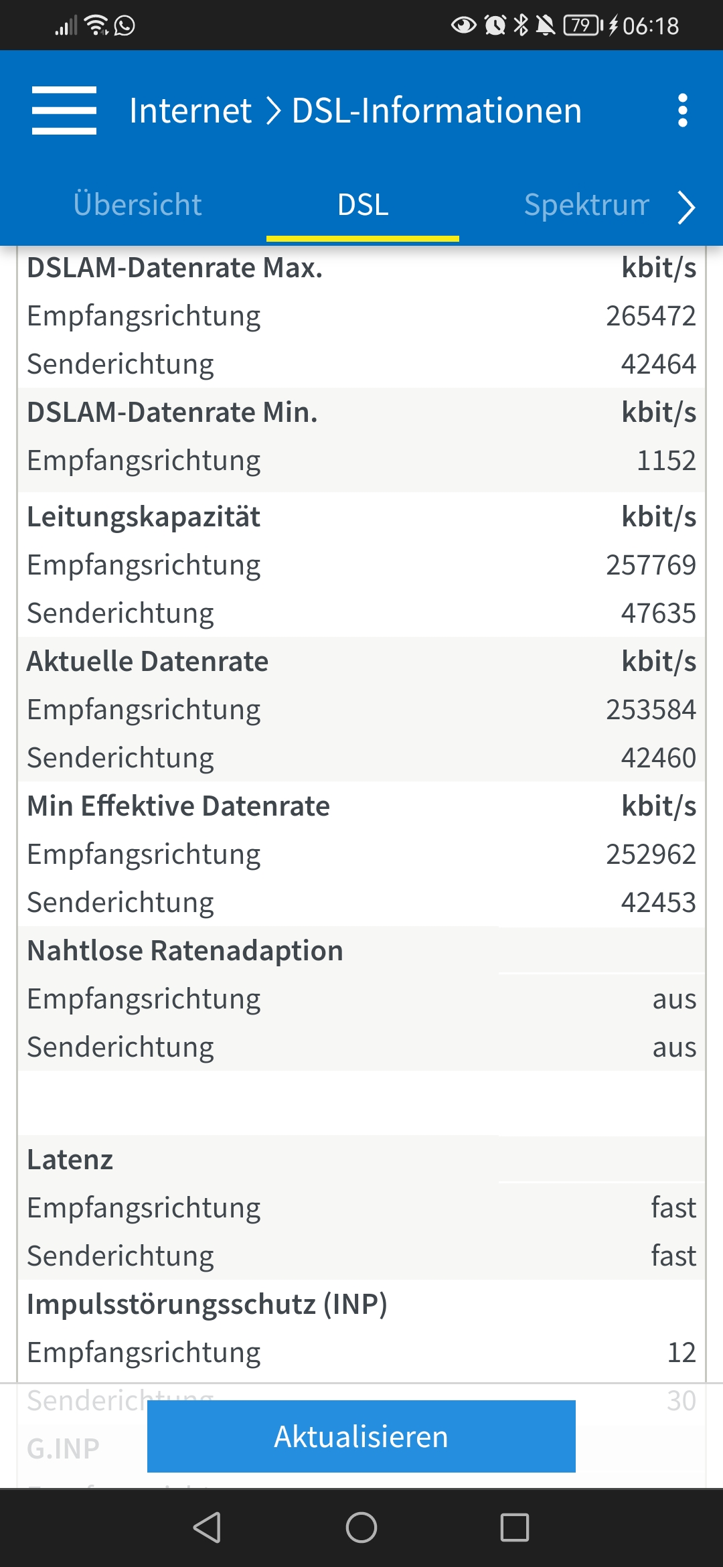Tap the Wi-Fi status icon

(x=98, y=25)
